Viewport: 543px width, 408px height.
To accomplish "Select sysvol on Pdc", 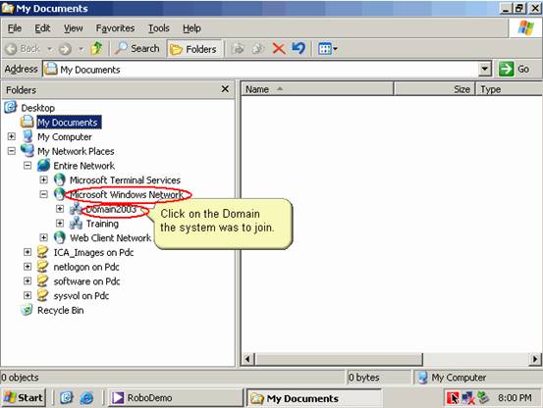I will pos(81,296).
